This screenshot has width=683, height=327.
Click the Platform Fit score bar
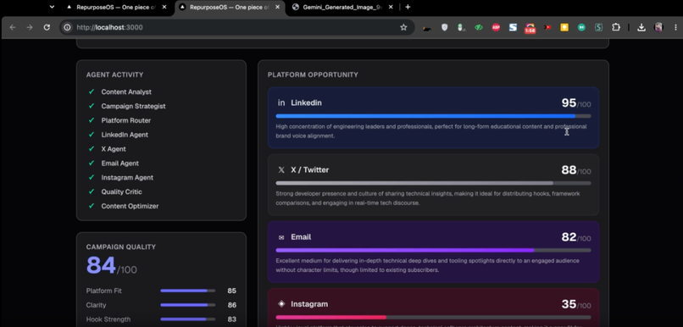point(188,291)
